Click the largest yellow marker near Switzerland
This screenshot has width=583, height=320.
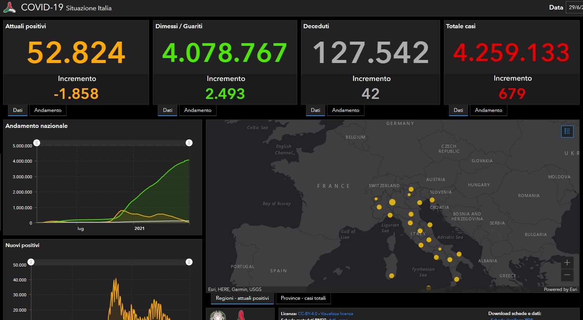pos(392,202)
